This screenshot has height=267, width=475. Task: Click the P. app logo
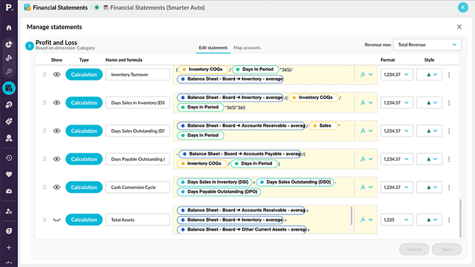9,7
